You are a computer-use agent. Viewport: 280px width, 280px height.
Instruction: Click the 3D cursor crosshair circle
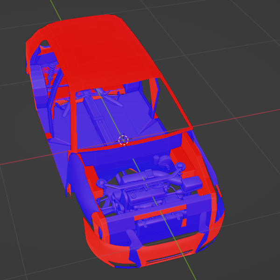pyautogui.click(x=123, y=140)
